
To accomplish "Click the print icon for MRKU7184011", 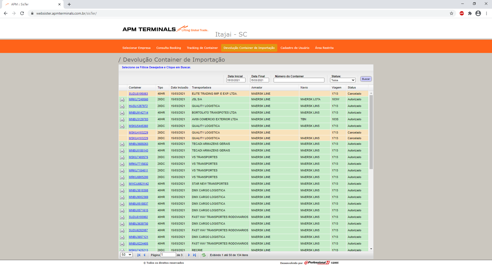I will coord(122,171).
